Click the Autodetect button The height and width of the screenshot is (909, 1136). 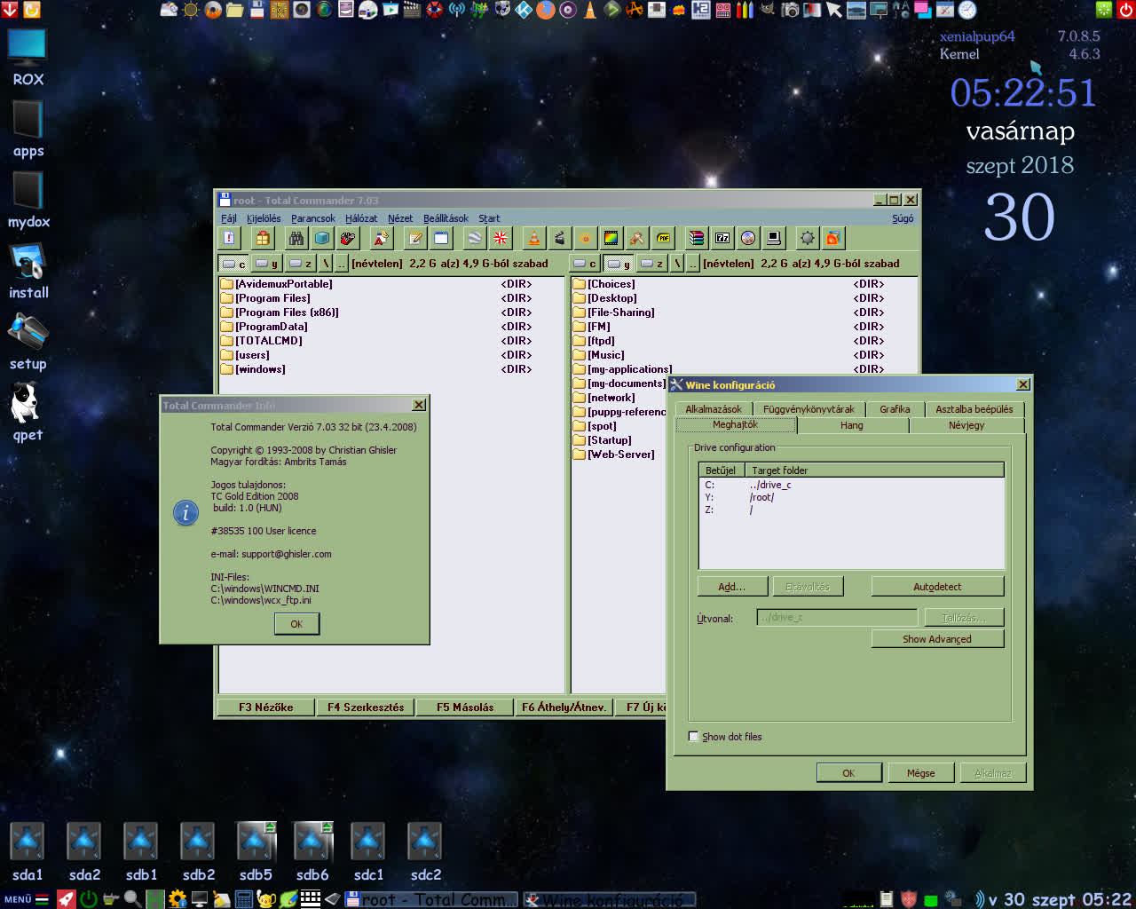click(937, 587)
